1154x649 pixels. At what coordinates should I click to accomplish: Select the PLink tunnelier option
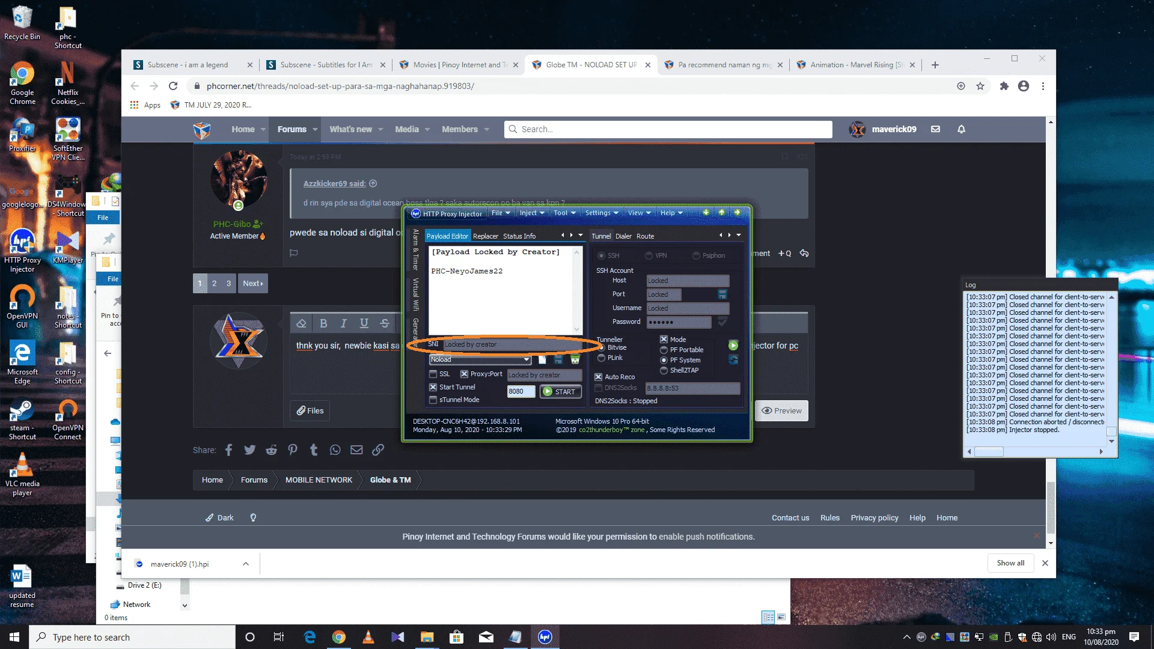[602, 358]
